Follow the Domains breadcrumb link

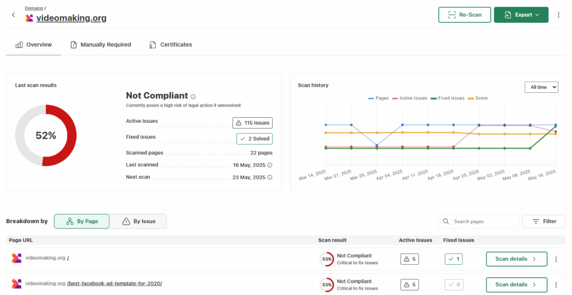(34, 8)
